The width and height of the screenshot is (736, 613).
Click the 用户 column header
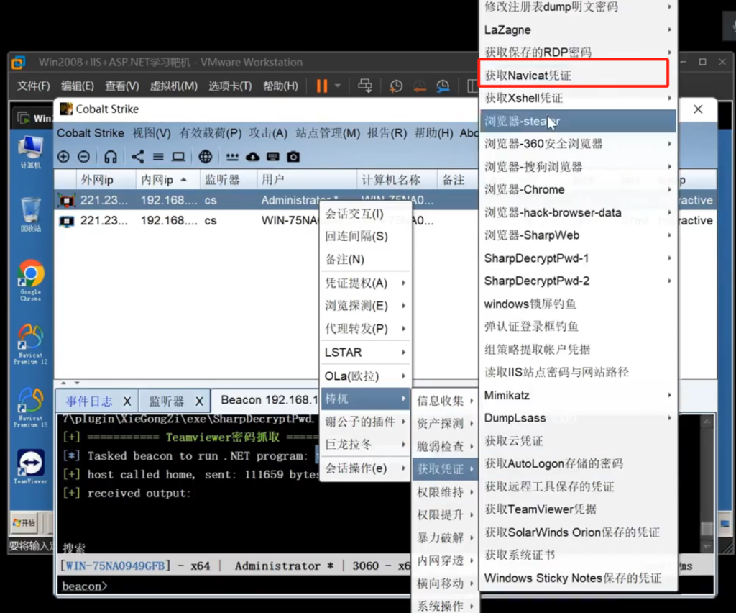(x=306, y=180)
